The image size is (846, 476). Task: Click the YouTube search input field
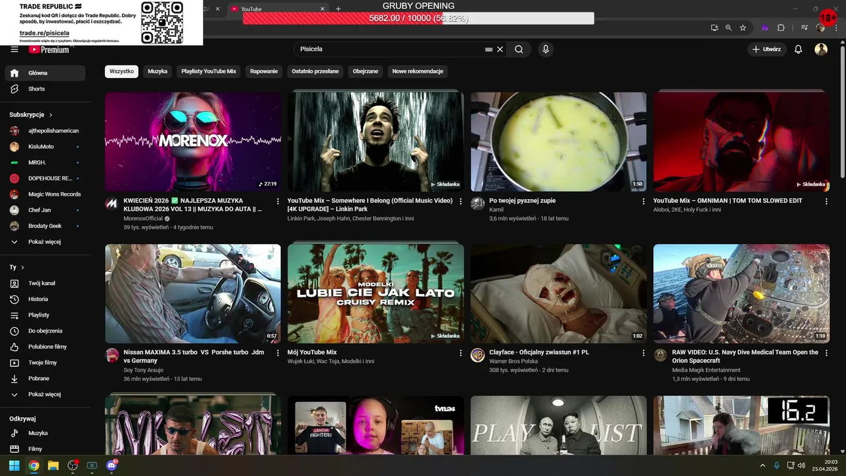pyautogui.click(x=390, y=49)
